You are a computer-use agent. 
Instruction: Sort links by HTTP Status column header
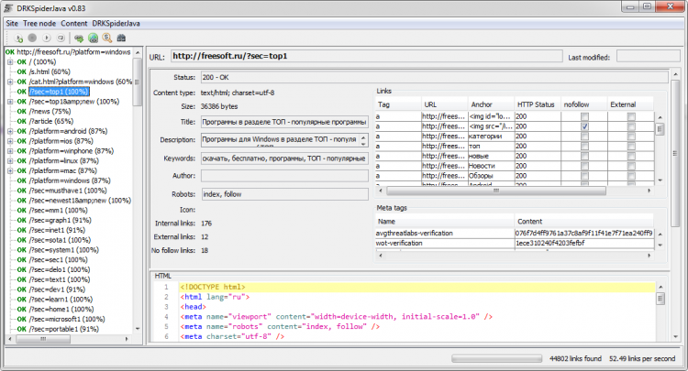tap(536, 104)
